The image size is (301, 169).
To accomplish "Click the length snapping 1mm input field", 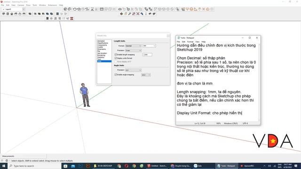I will (147, 54).
